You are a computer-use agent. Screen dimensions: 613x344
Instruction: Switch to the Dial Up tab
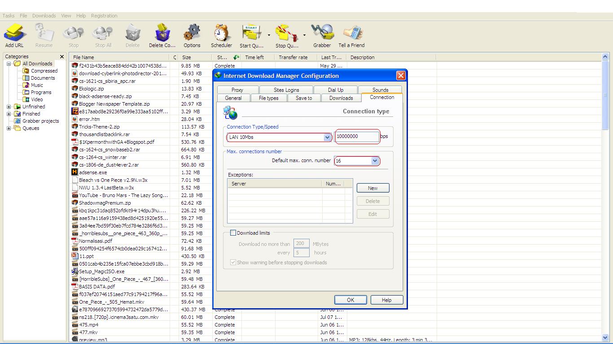point(336,90)
